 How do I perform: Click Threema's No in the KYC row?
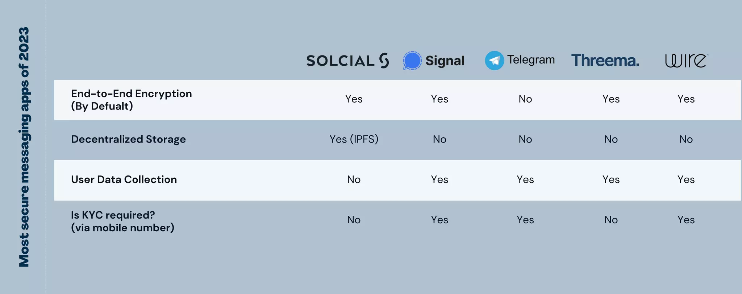(x=611, y=220)
